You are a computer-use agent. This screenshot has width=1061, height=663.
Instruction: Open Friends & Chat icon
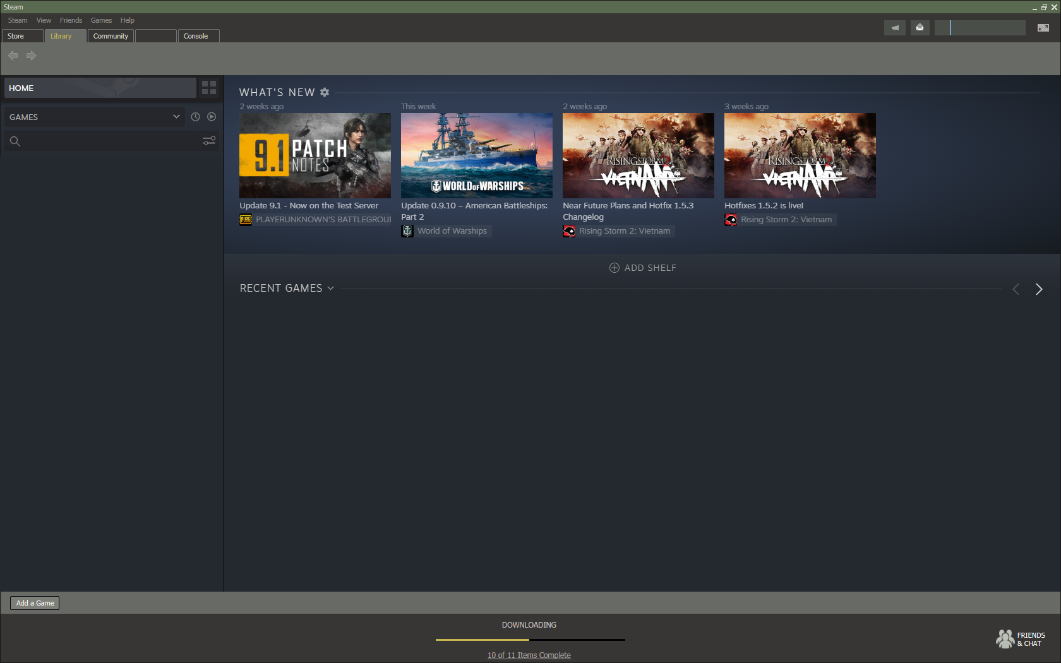tap(1005, 639)
